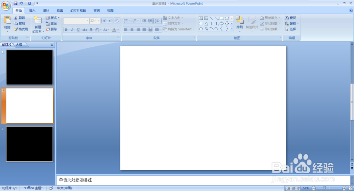This screenshot has width=354, height=191.
Task: Center align text
Action: click(x=132, y=29)
